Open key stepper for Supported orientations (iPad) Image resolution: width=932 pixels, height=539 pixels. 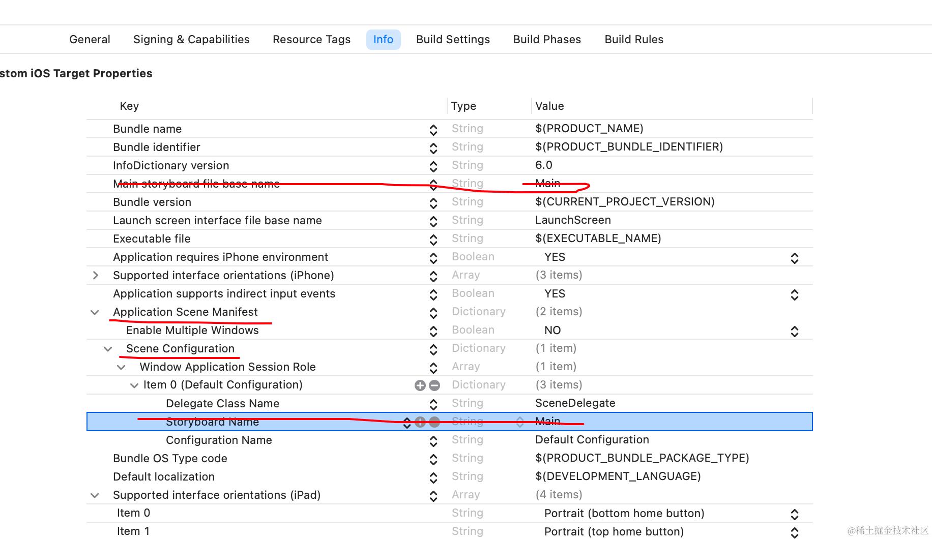pos(433,496)
